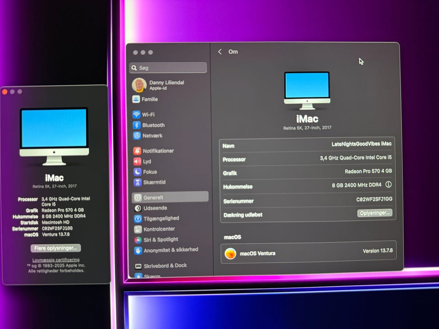Screen dimensions: 439x329
Task: Click the Oplysninger... button
Action: [x=375, y=213]
